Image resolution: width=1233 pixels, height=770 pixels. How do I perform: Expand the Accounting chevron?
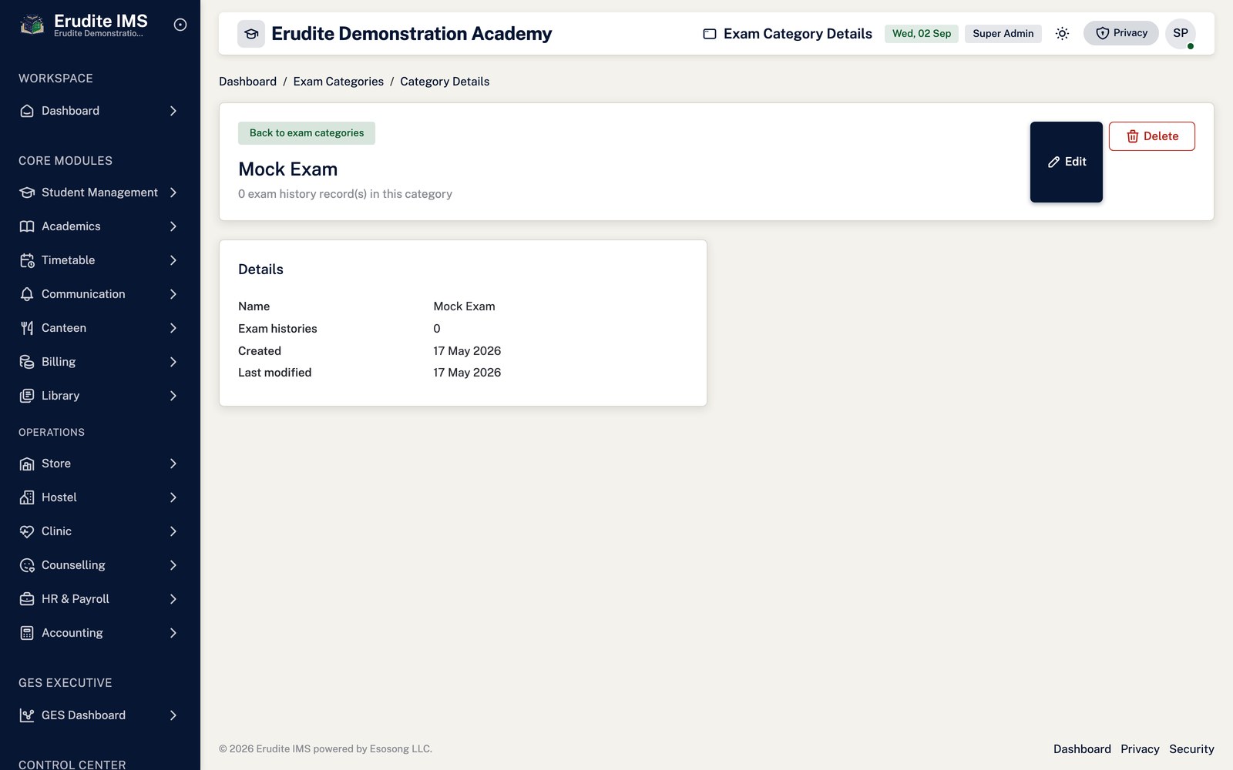173,633
